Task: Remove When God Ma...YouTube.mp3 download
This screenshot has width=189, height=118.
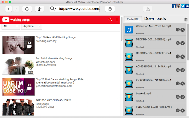Action: [183, 30]
